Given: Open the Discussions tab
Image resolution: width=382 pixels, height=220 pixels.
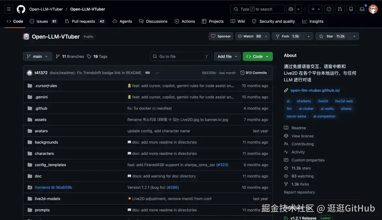Looking at the screenshot, I should [153, 22].
